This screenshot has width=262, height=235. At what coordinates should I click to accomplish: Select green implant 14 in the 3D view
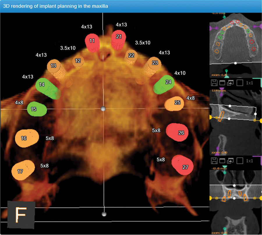(x=43, y=85)
